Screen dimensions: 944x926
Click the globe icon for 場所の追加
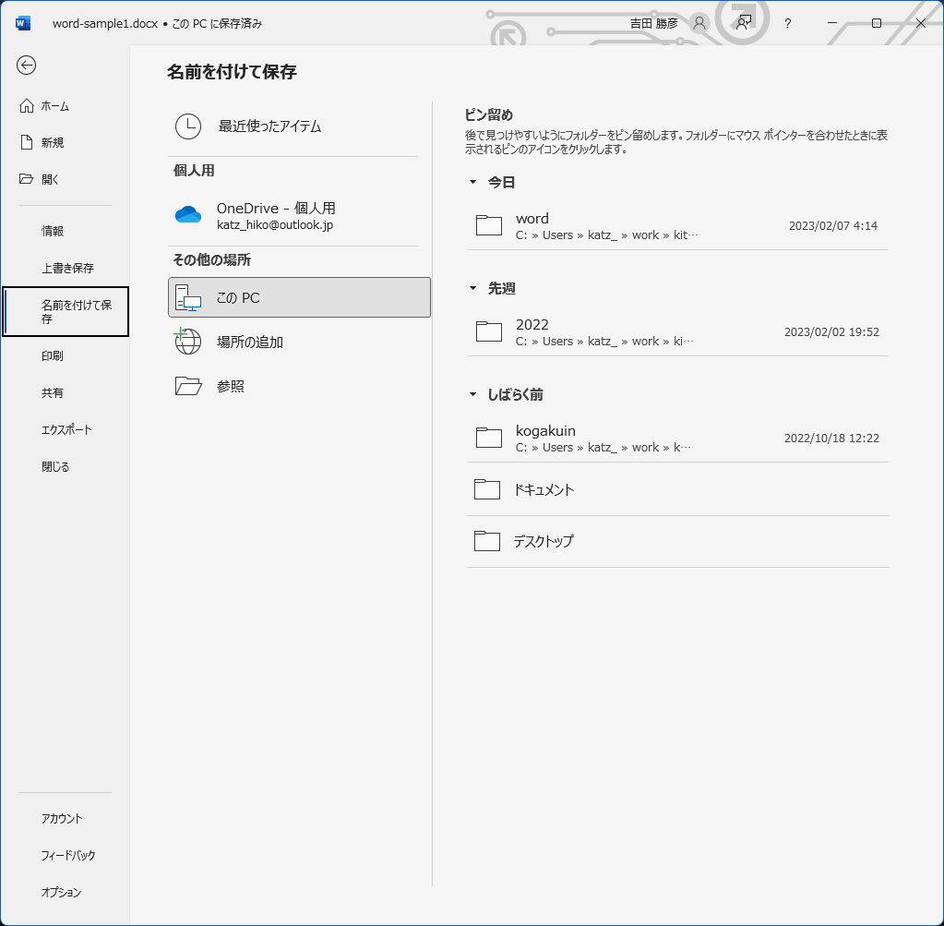coord(188,342)
